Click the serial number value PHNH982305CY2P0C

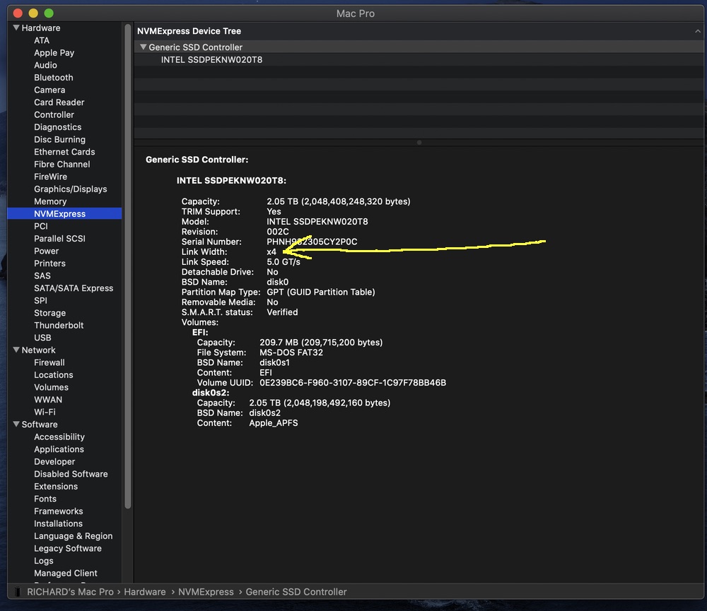coord(312,242)
